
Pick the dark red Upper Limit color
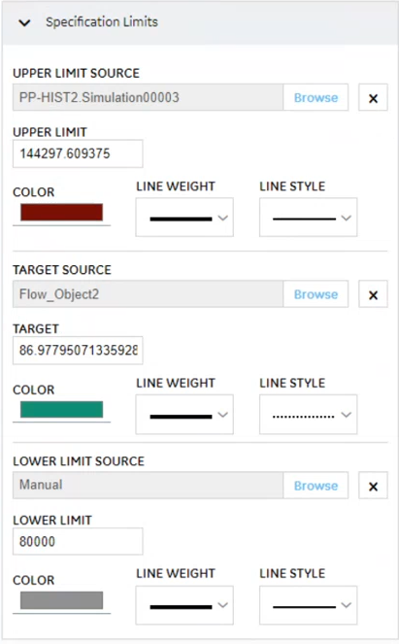point(61,213)
